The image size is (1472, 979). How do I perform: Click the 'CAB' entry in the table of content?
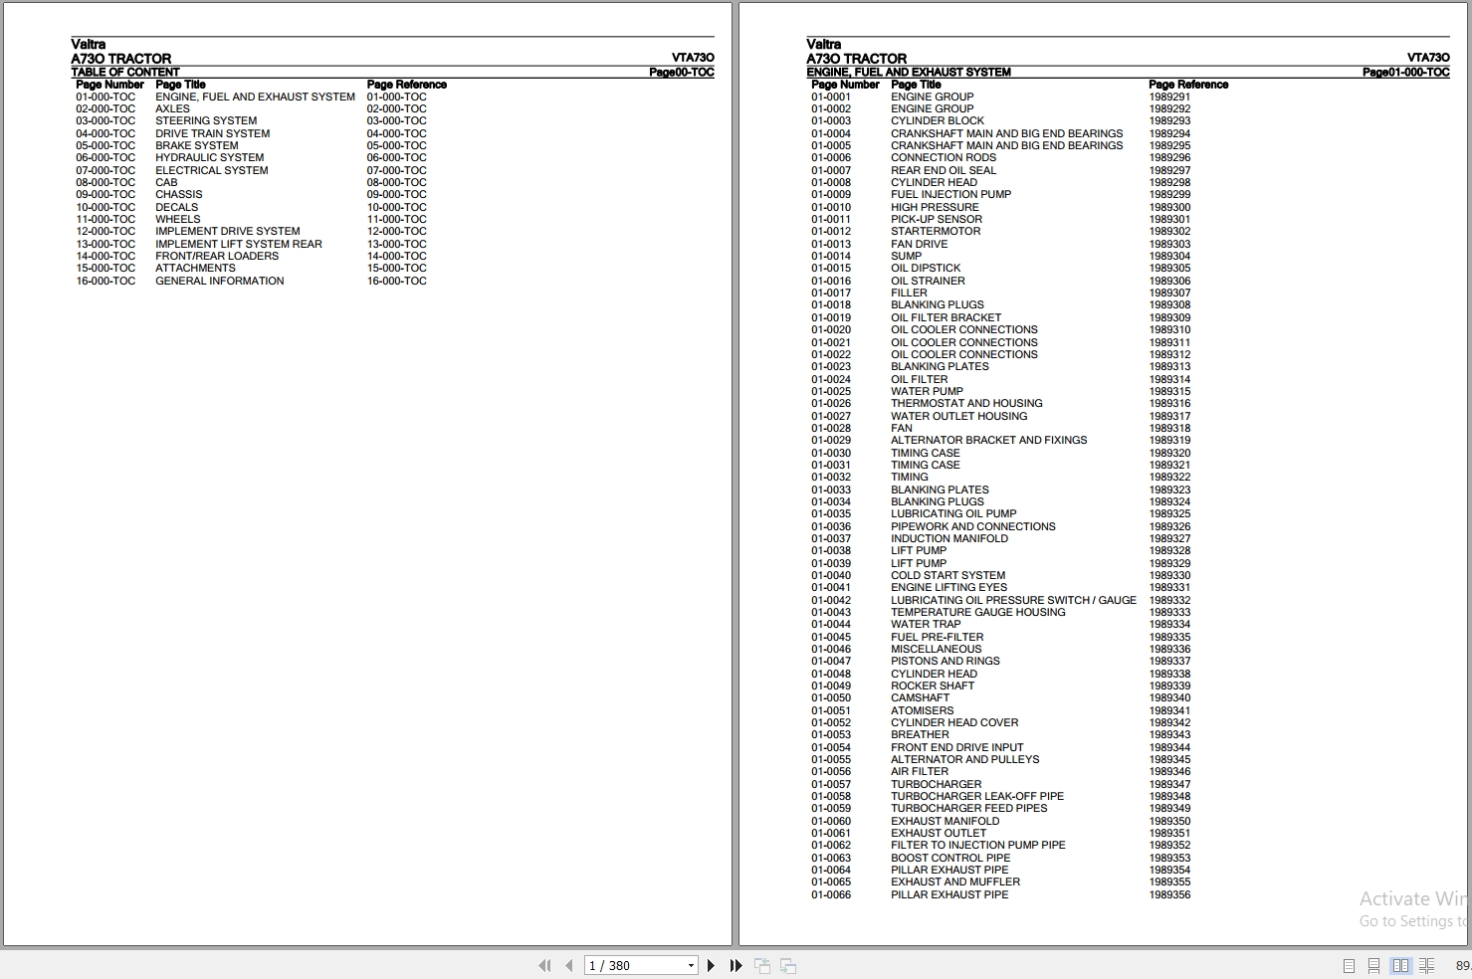166,182
